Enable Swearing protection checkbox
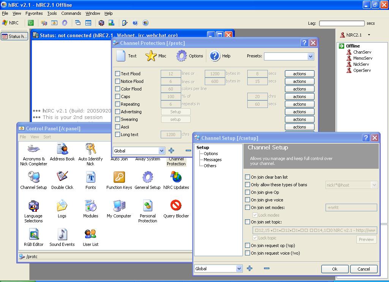389x282 pixels. click(x=118, y=119)
